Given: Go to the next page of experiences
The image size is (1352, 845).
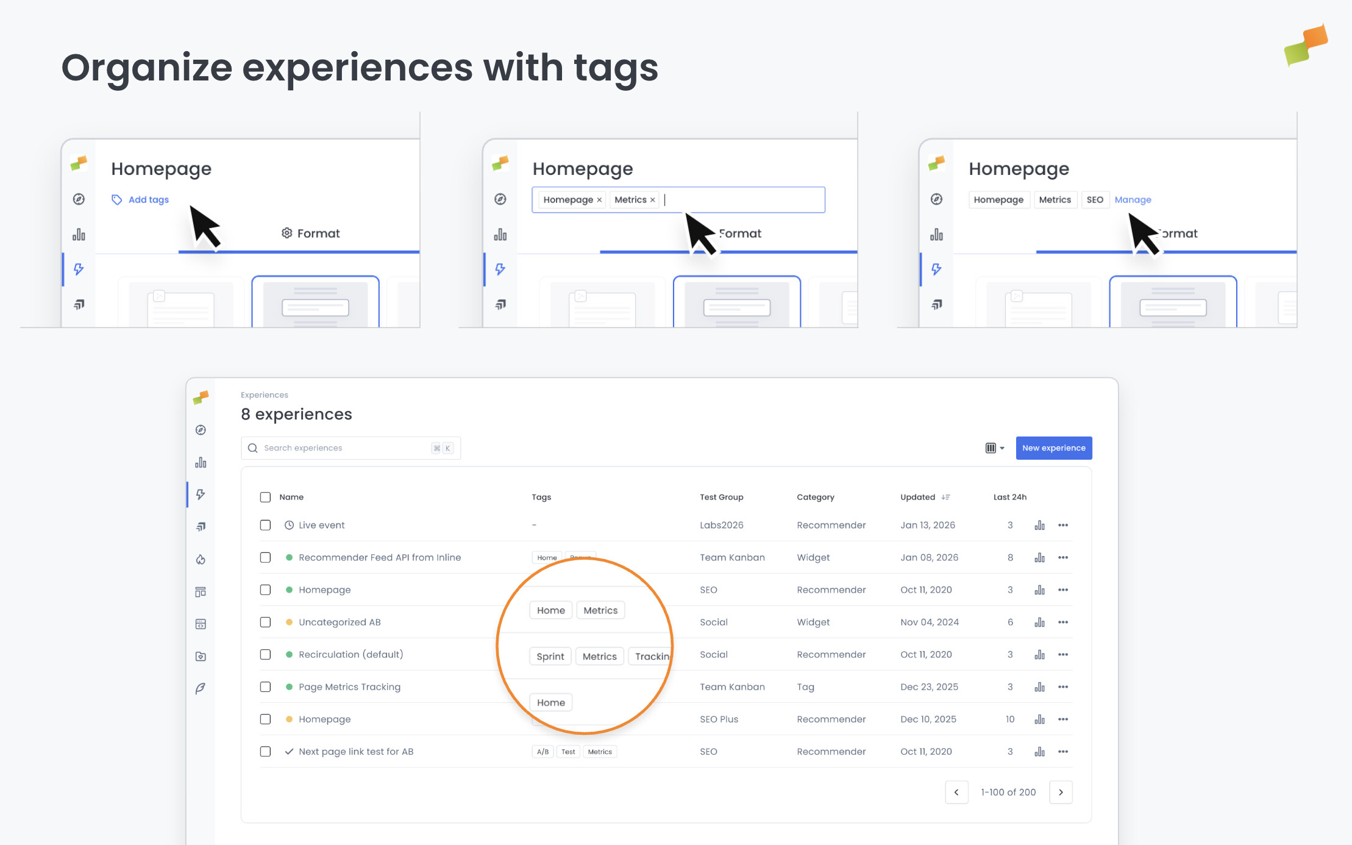Looking at the screenshot, I should 1061,792.
